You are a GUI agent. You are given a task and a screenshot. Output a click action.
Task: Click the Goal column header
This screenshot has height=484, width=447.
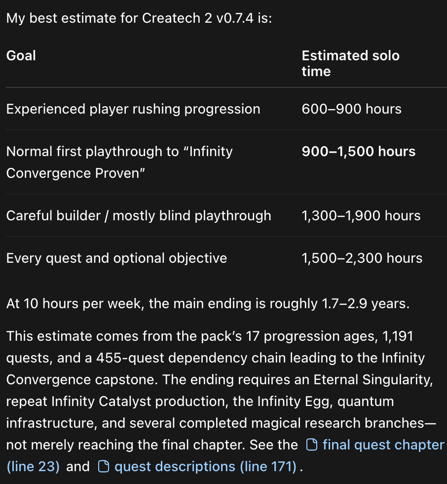[21, 56]
